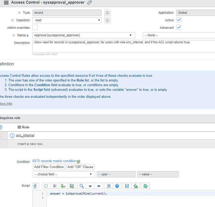Open the 6570 records match condition link
Viewport: 215px width, 207px height.
(54, 161)
